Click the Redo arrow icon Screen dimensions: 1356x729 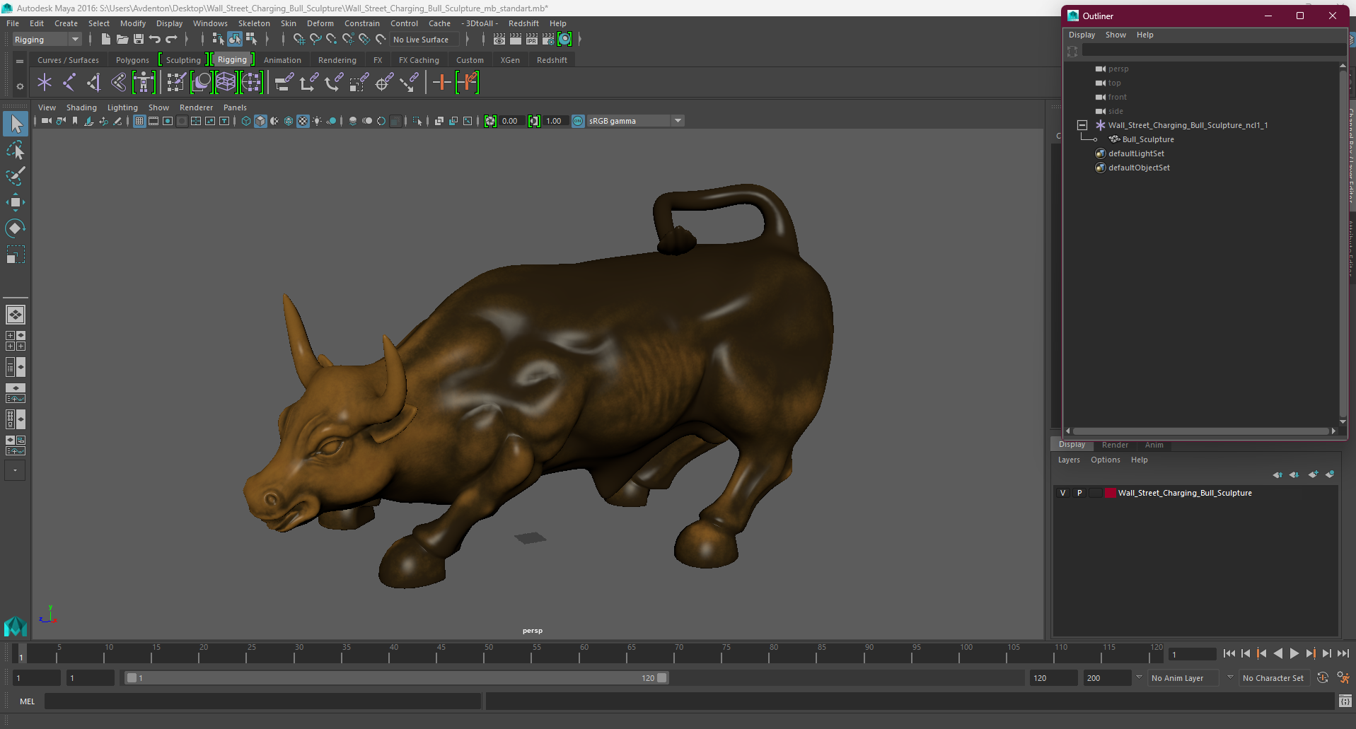click(x=172, y=40)
